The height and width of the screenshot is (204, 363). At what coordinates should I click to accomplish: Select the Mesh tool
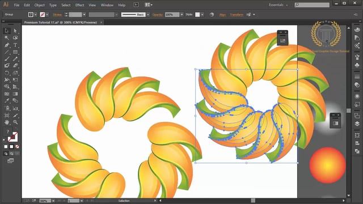tap(7, 94)
